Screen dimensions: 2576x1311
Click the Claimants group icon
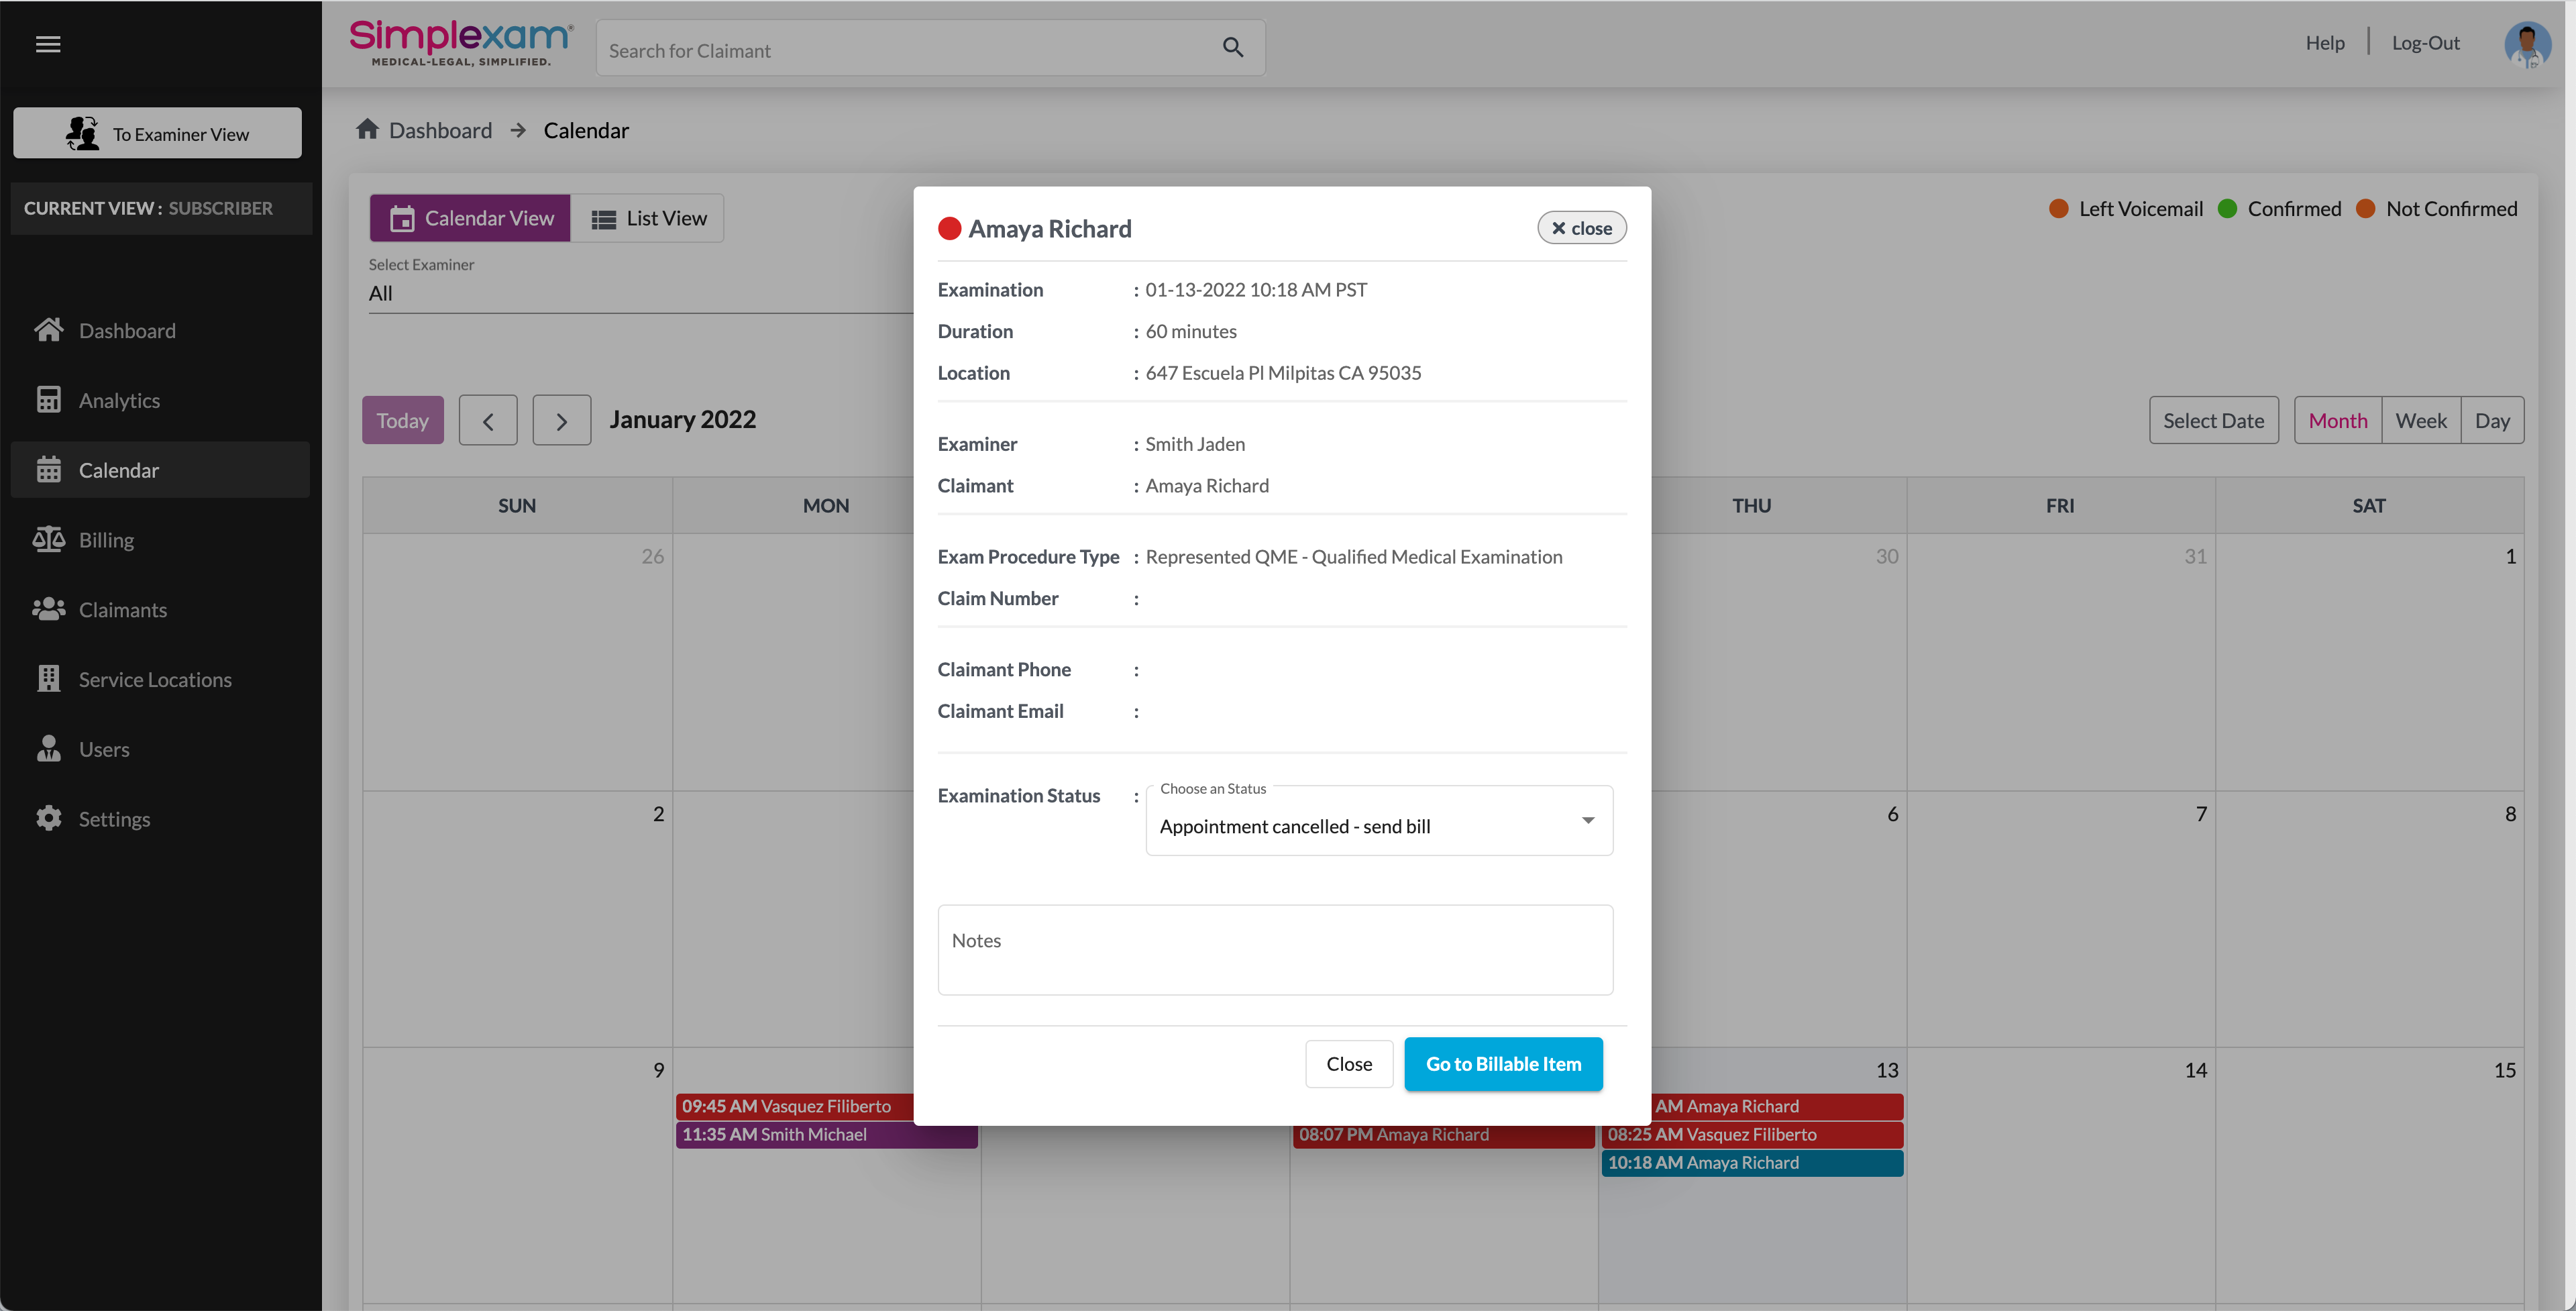(x=48, y=609)
